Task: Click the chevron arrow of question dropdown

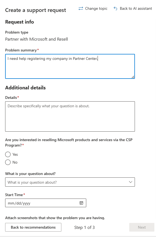Action: (131, 182)
